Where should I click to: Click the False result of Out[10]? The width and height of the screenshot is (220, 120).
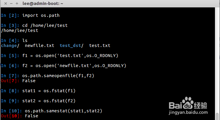click(31, 116)
